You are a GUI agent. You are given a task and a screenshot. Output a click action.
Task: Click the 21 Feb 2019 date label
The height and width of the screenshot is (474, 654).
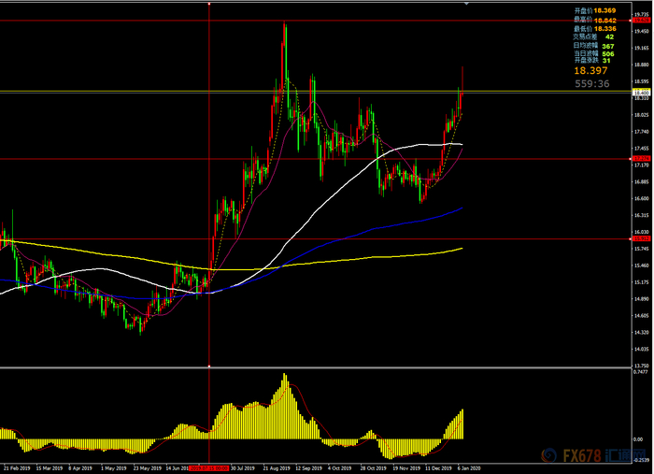tap(17, 468)
